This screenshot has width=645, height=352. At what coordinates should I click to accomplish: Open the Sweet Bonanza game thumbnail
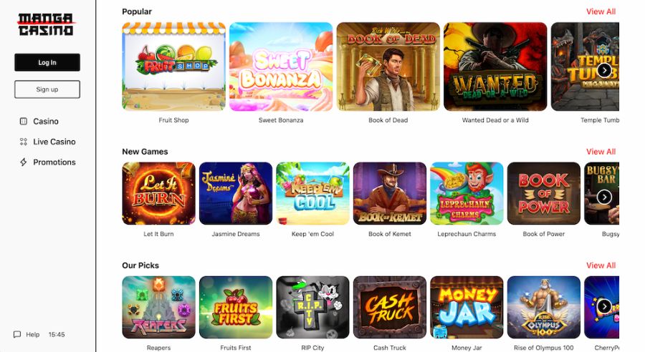[281, 67]
